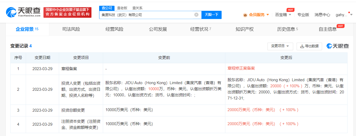Click the download icon in 导出数据
The height and width of the screenshot is (136, 356).
302,46
